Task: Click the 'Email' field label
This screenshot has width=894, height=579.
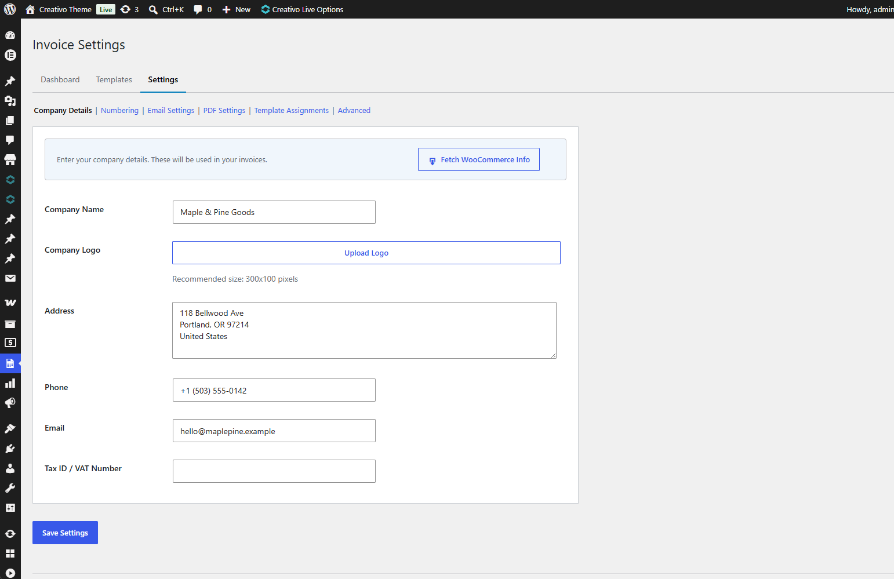Action: pos(54,428)
